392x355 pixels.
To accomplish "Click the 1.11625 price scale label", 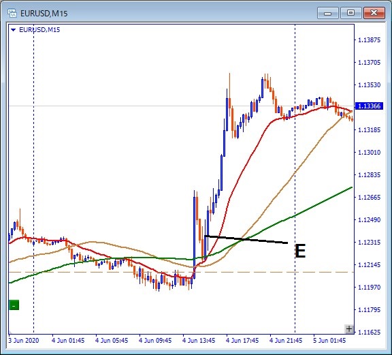I will pyautogui.click(x=370, y=333).
